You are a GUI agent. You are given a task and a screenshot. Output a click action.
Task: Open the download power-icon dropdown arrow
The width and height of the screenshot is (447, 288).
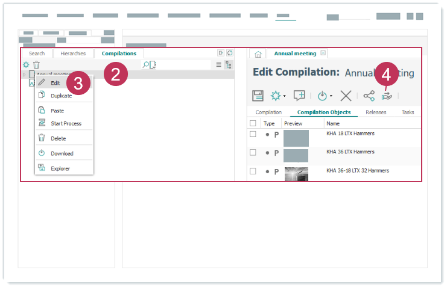coord(331,97)
